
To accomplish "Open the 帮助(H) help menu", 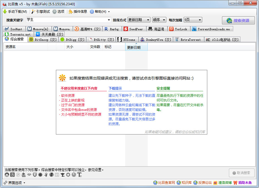I will (100, 12).
